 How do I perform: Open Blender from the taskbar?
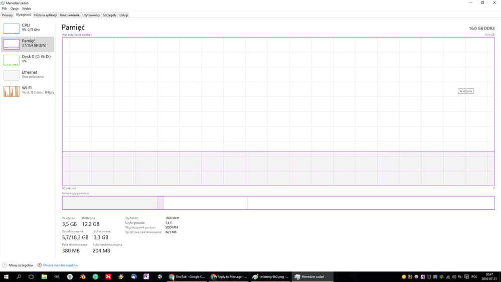click(x=83, y=276)
